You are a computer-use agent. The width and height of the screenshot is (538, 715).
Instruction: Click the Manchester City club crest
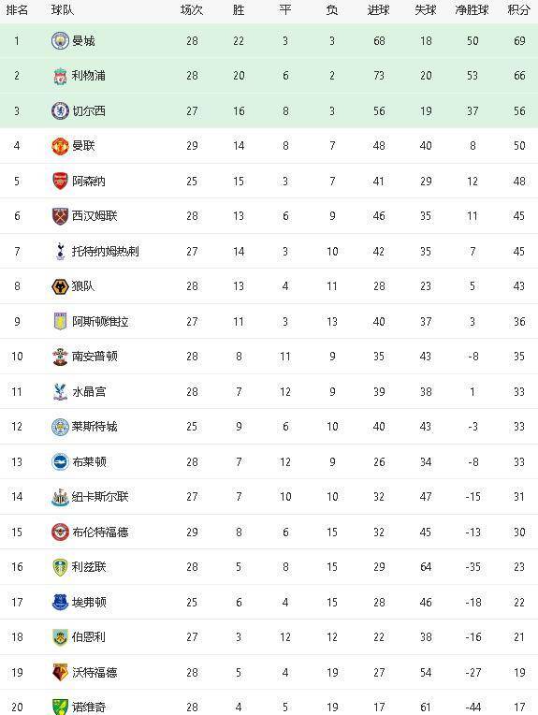coord(60,41)
